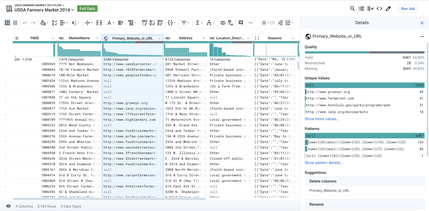Click the overlapping circles join icon

(x=223, y=23)
